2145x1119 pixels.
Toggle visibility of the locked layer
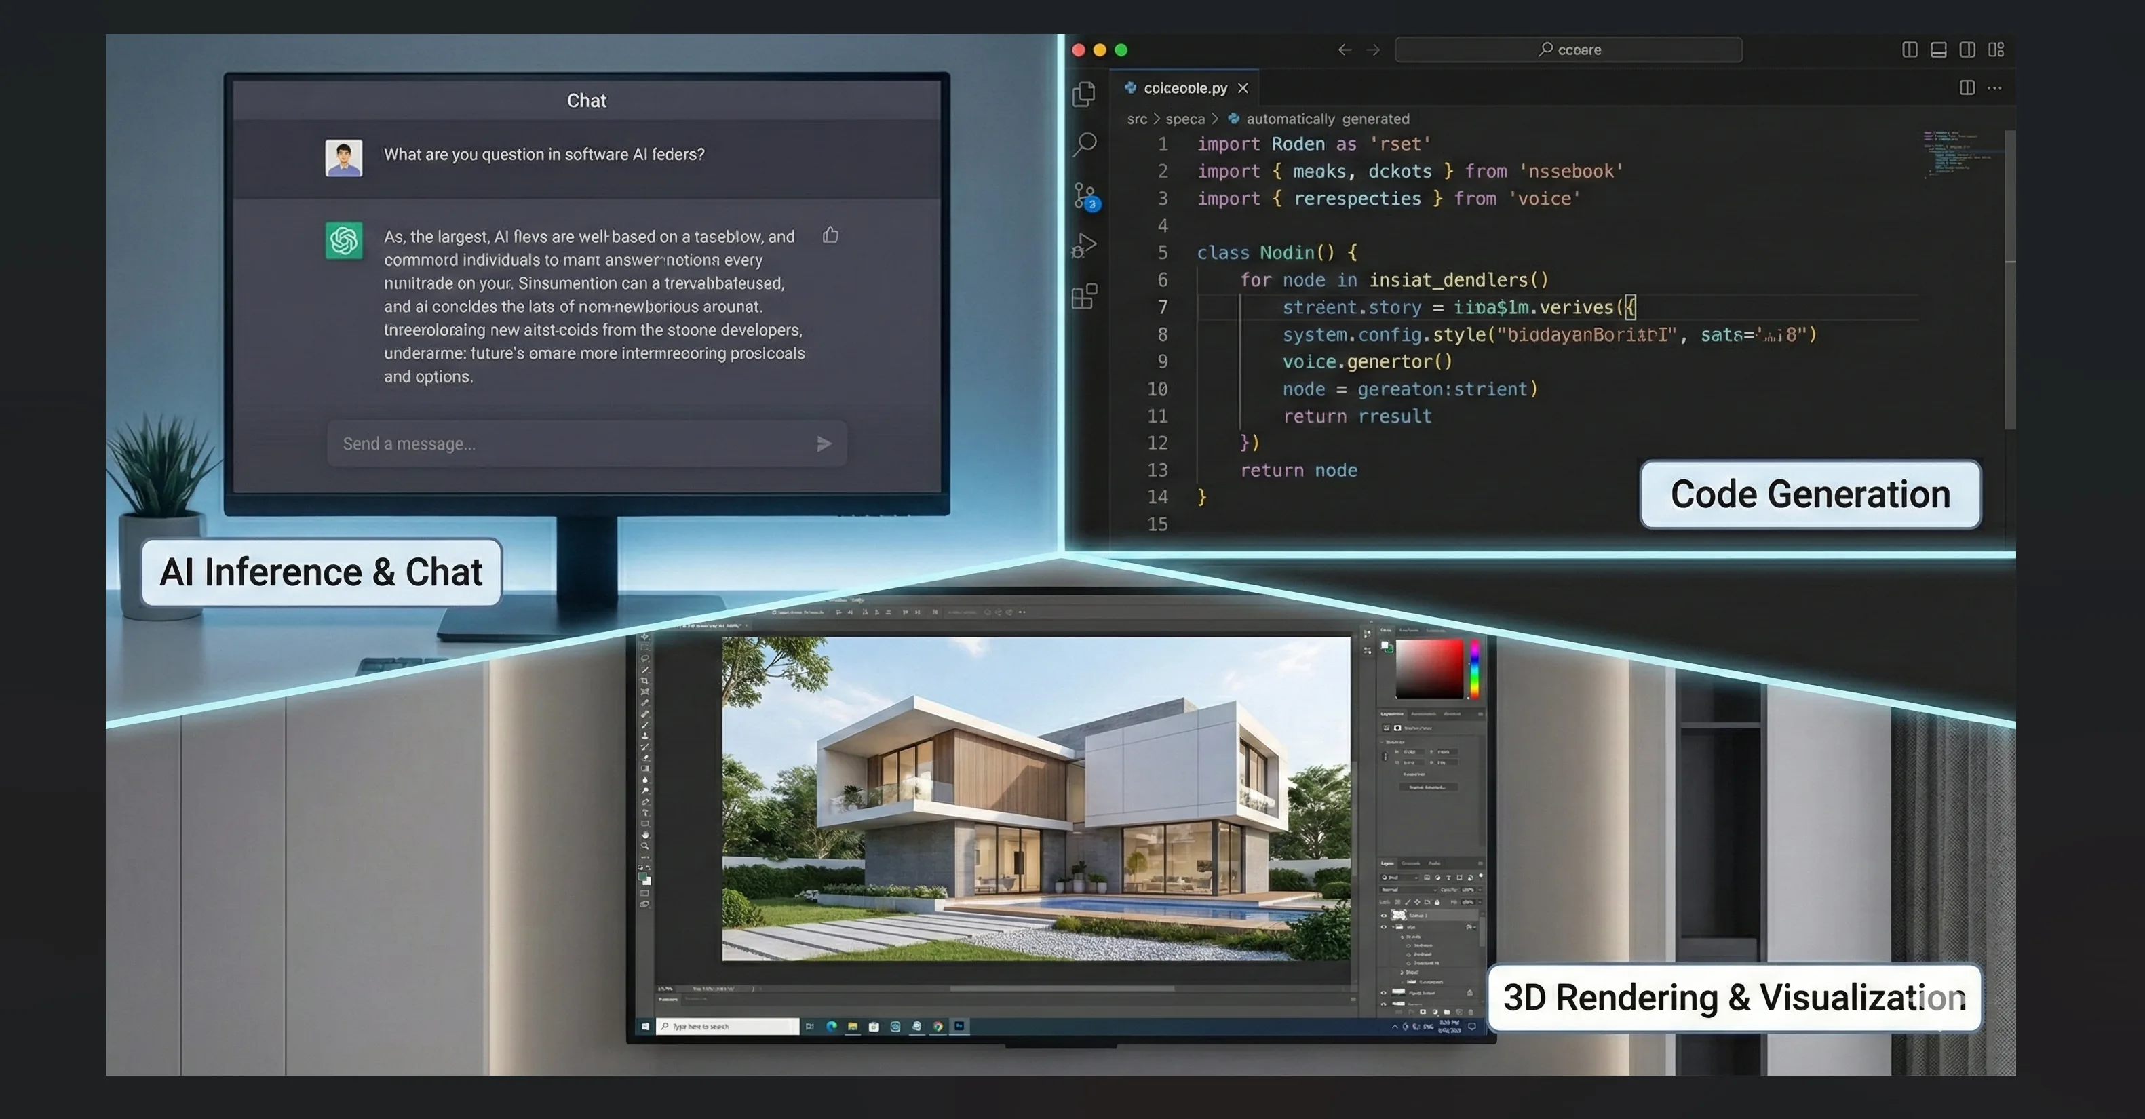(x=1384, y=994)
